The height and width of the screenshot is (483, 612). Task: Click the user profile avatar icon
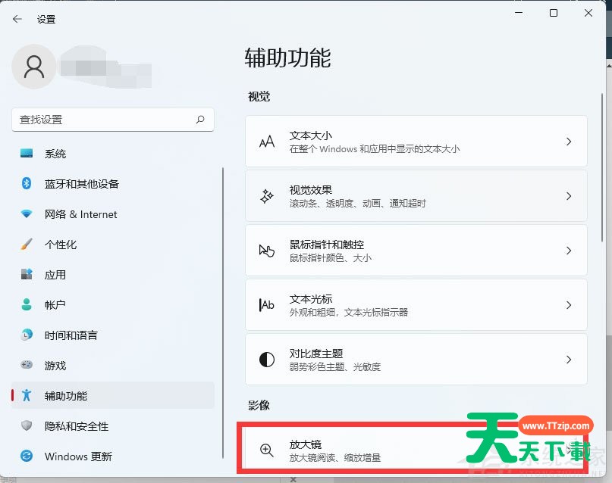[34, 67]
